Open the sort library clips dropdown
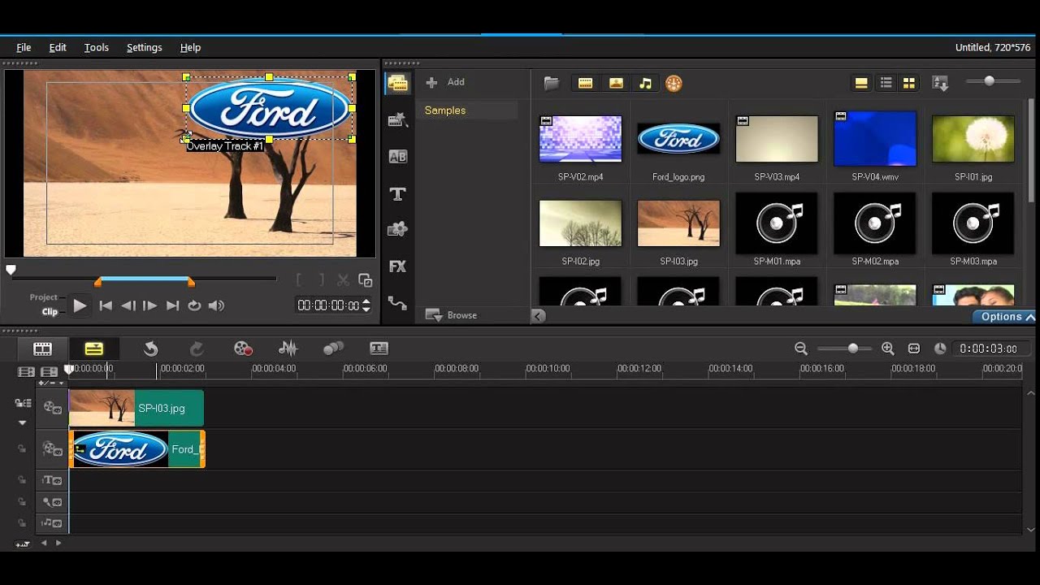Viewport: 1040px width, 585px height. coord(941,83)
